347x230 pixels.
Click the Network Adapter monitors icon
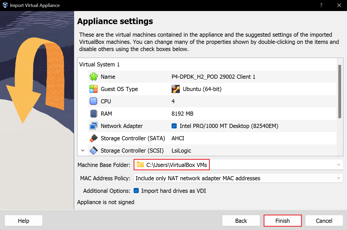94,126
